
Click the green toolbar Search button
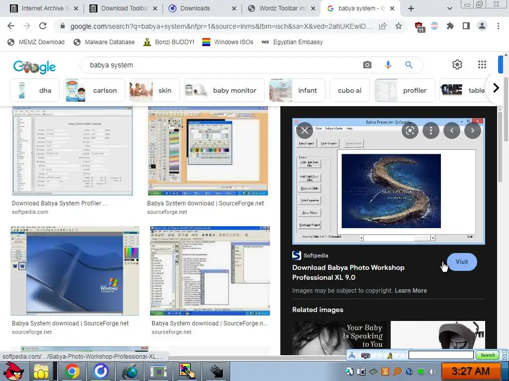[x=488, y=355]
